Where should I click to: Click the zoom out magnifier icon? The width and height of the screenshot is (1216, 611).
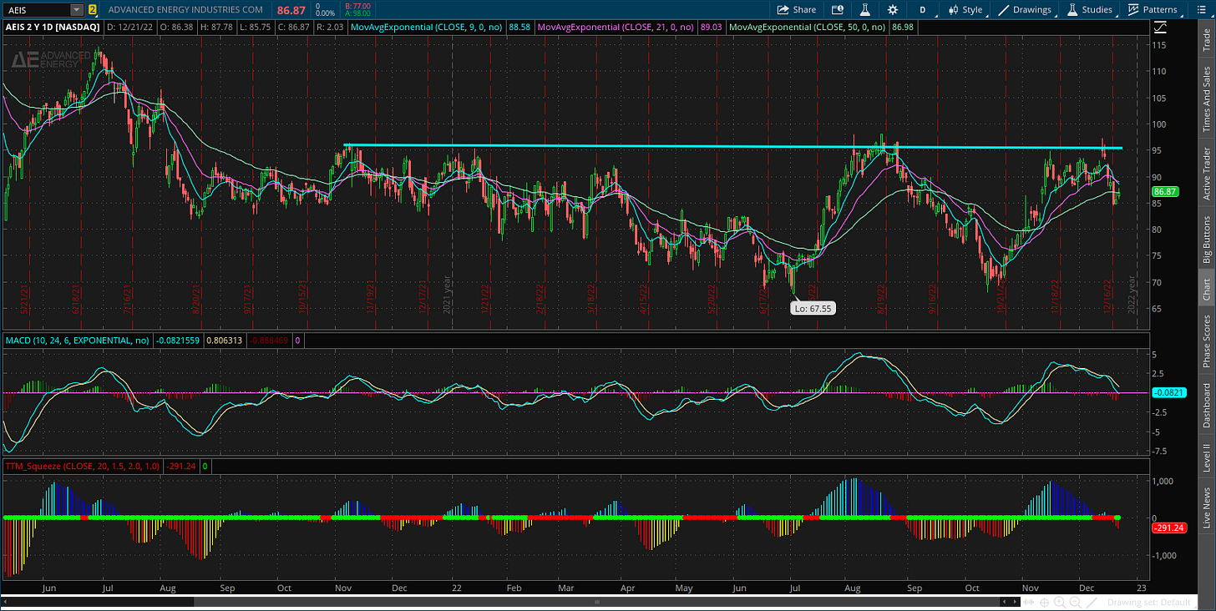point(1074,602)
